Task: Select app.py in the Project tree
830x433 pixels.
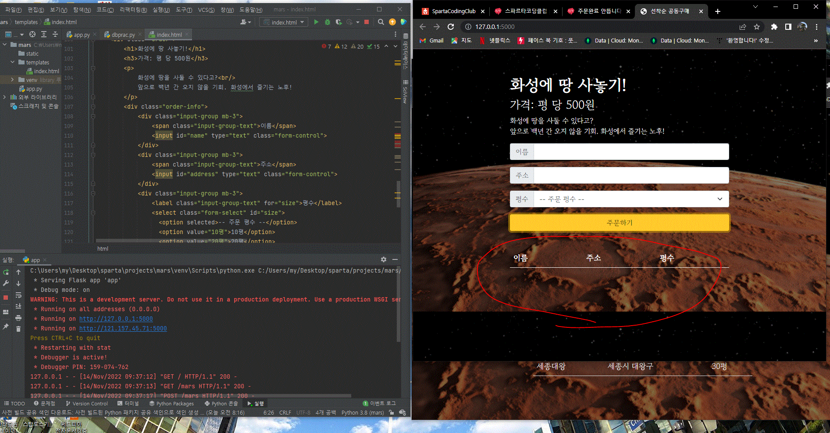Action: tap(31, 89)
